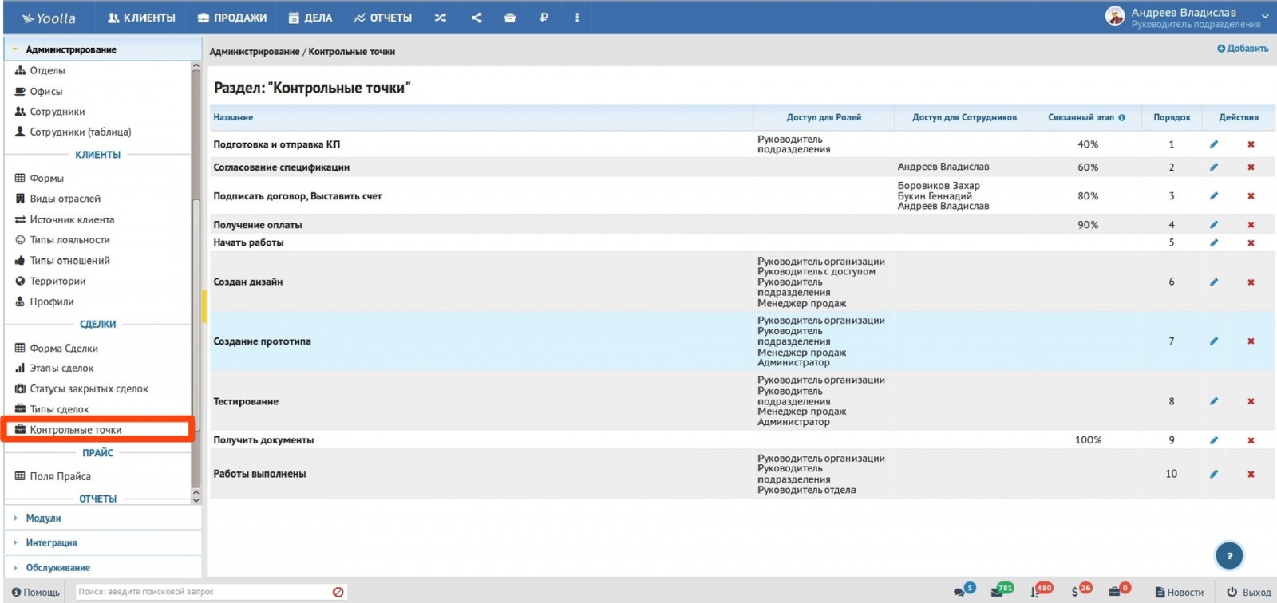Viewport: 1277px width, 603px height.
Task: Click the ruble currency icon in navigation
Action: [x=544, y=18]
